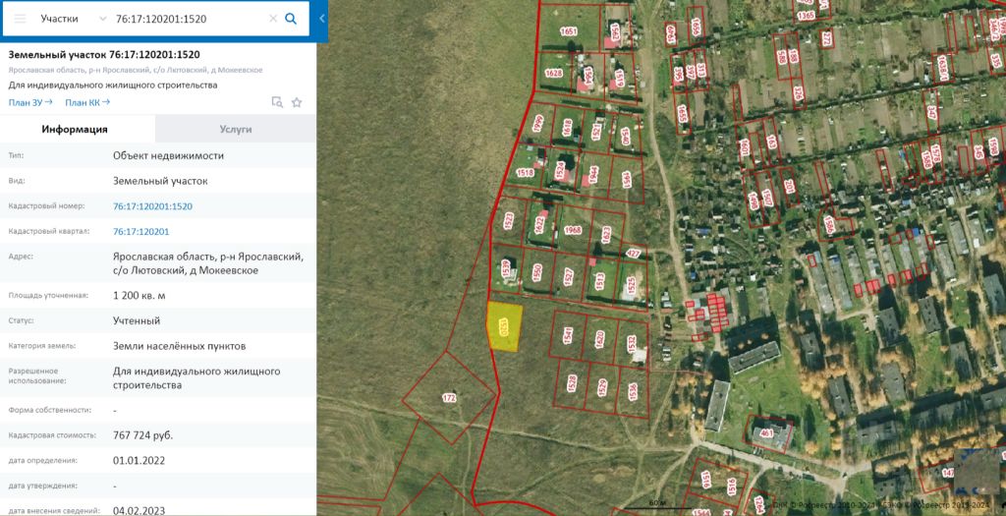The image size is (1006, 516).
Task: Open the hamburger menu in search bar
Action: click(20, 19)
